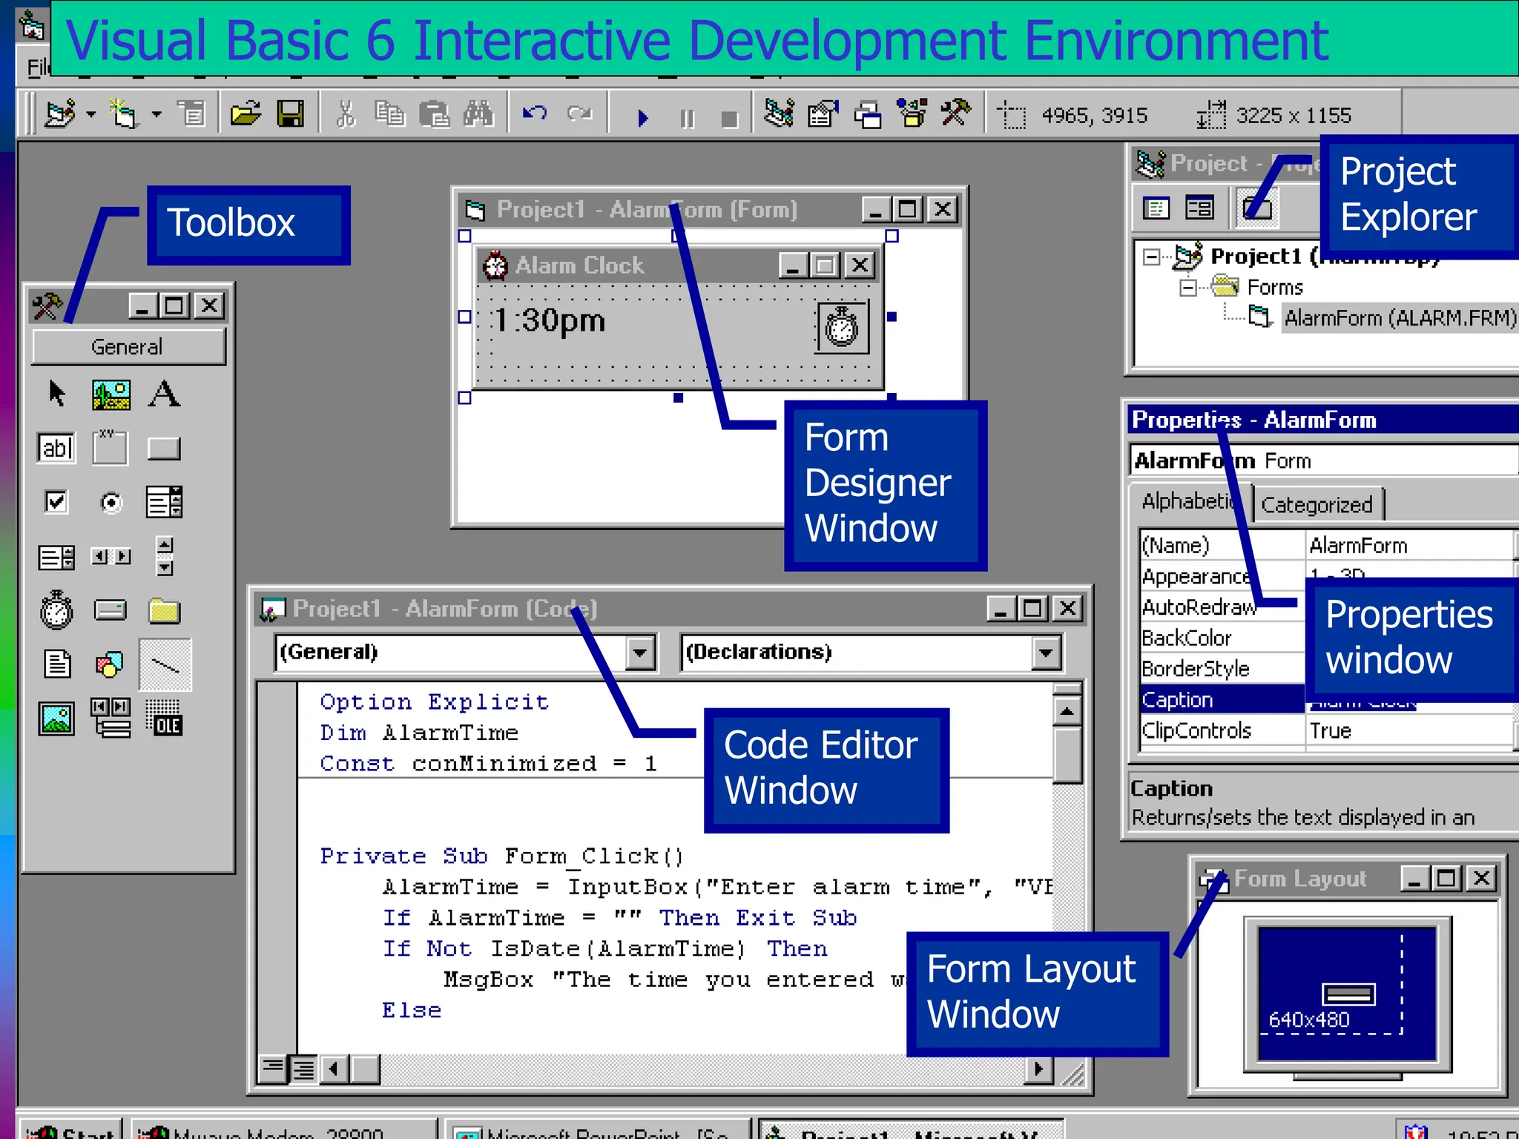Click View Object button in Project Explorer
The image size is (1519, 1139).
coord(1199,208)
